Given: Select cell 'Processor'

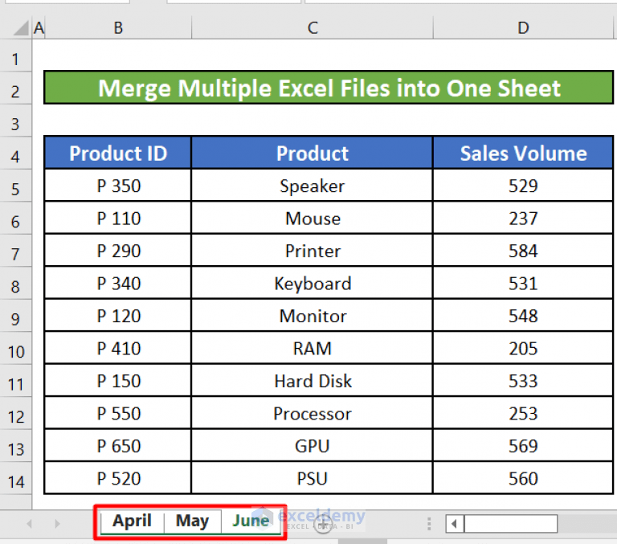Looking at the screenshot, I should (x=312, y=413).
